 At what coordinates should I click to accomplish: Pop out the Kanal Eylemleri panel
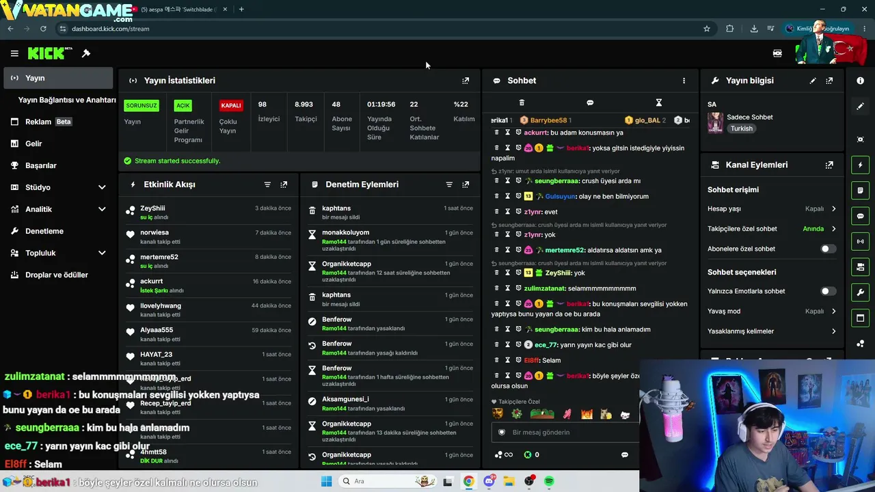click(829, 165)
